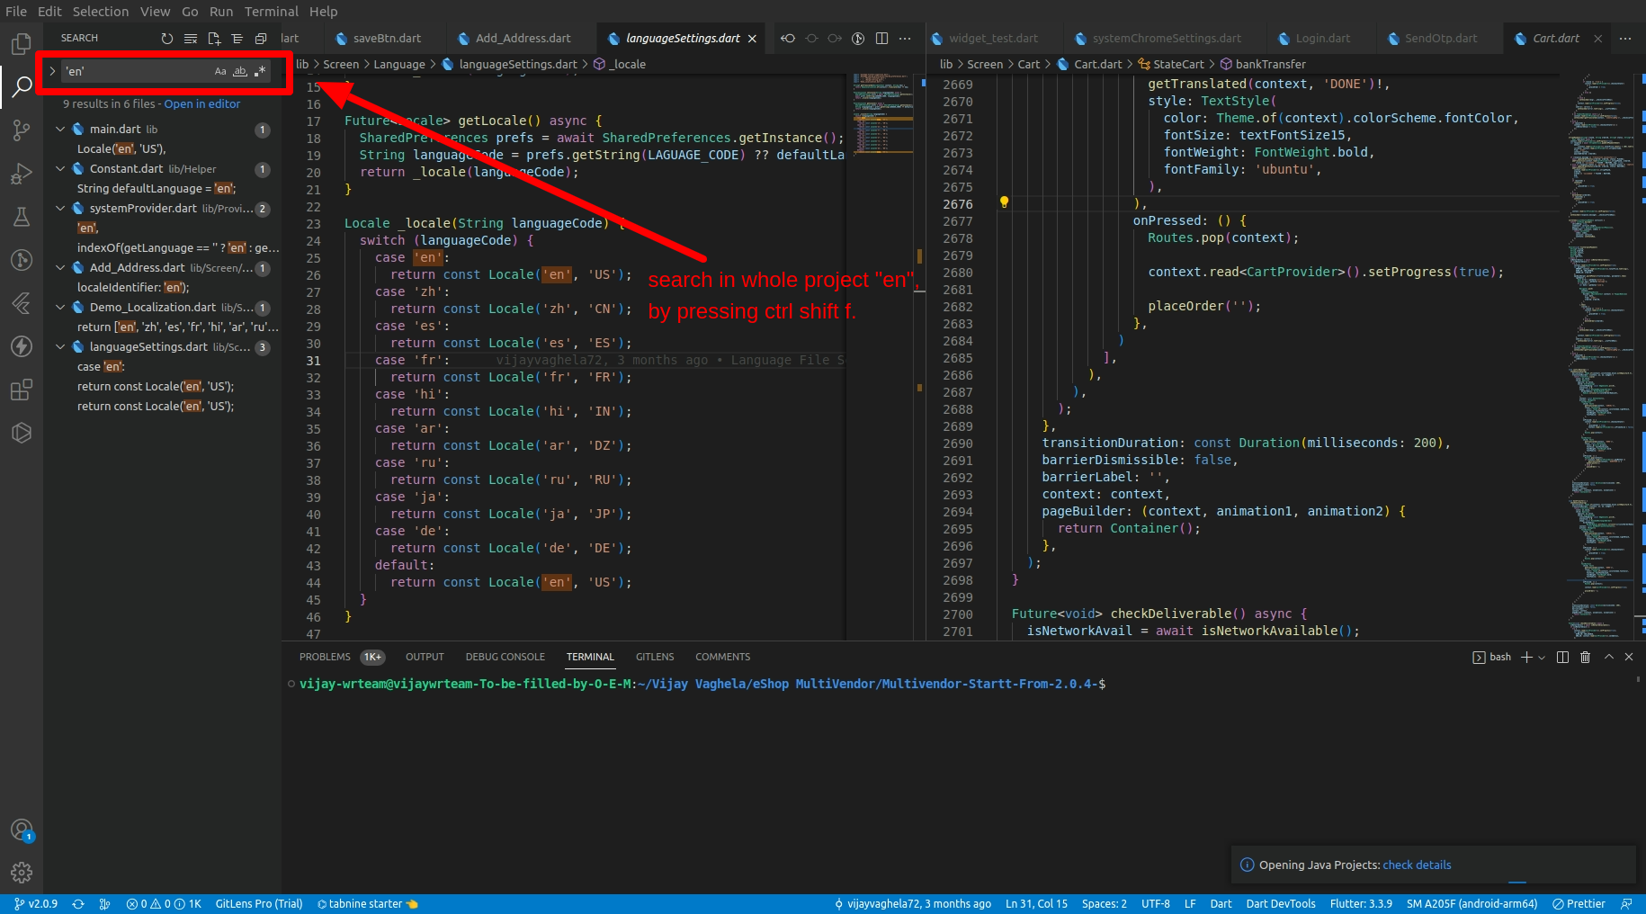Click 'check details' link in Java notification
This screenshot has width=1646, height=914.
click(x=1417, y=865)
